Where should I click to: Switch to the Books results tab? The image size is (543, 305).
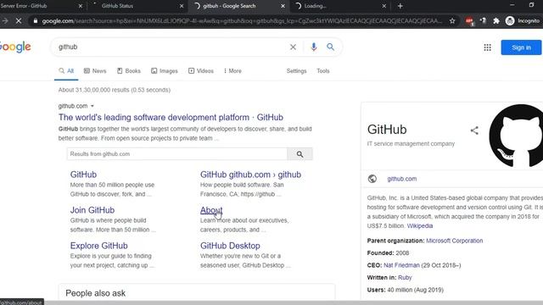[x=129, y=71]
